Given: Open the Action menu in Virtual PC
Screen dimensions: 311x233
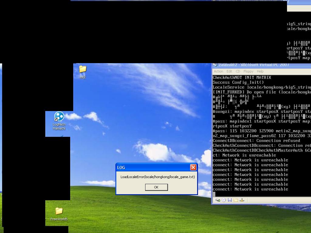Looking at the screenshot, I should click(x=218, y=71).
